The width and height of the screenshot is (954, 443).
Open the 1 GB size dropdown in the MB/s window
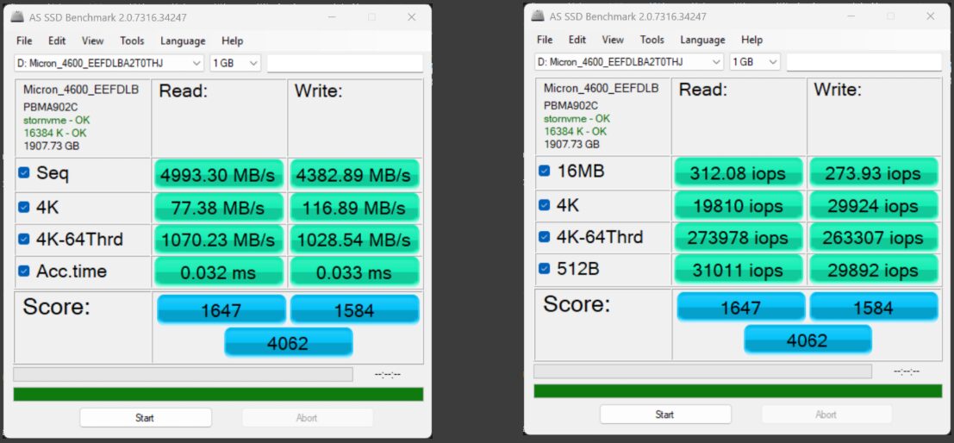click(235, 63)
